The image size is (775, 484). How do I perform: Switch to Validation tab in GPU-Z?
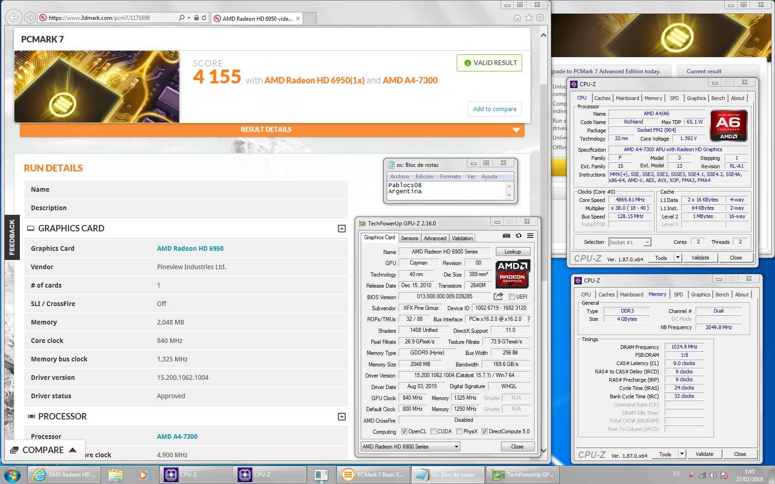462,238
